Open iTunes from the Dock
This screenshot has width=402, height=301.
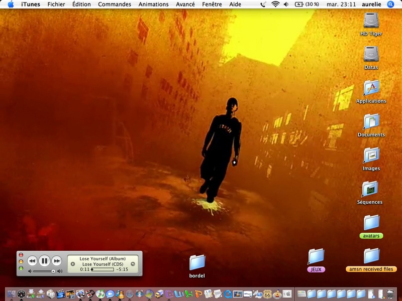(x=100, y=294)
